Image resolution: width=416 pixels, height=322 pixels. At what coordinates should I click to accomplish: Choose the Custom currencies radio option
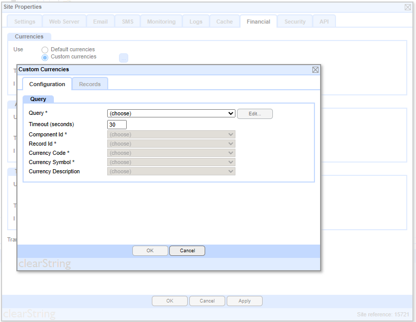tap(45, 57)
